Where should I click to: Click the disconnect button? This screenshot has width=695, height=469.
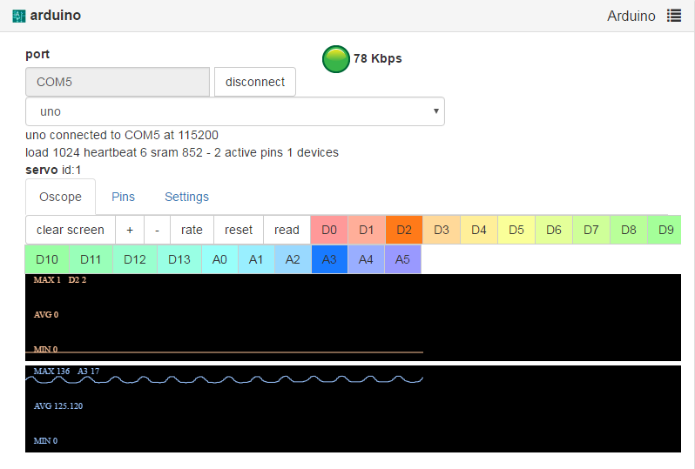(x=255, y=82)
